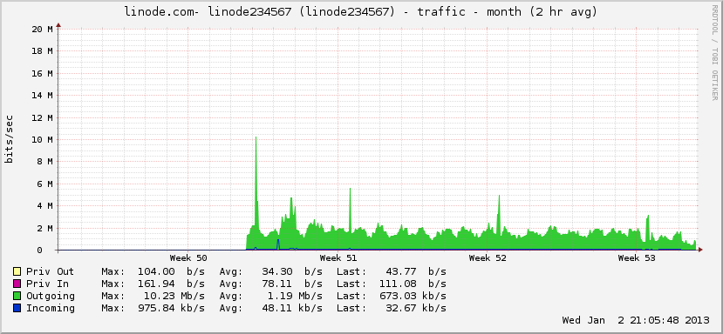Click the red arrow at x-axis end

pyautogui.click(x=700, y=250)
